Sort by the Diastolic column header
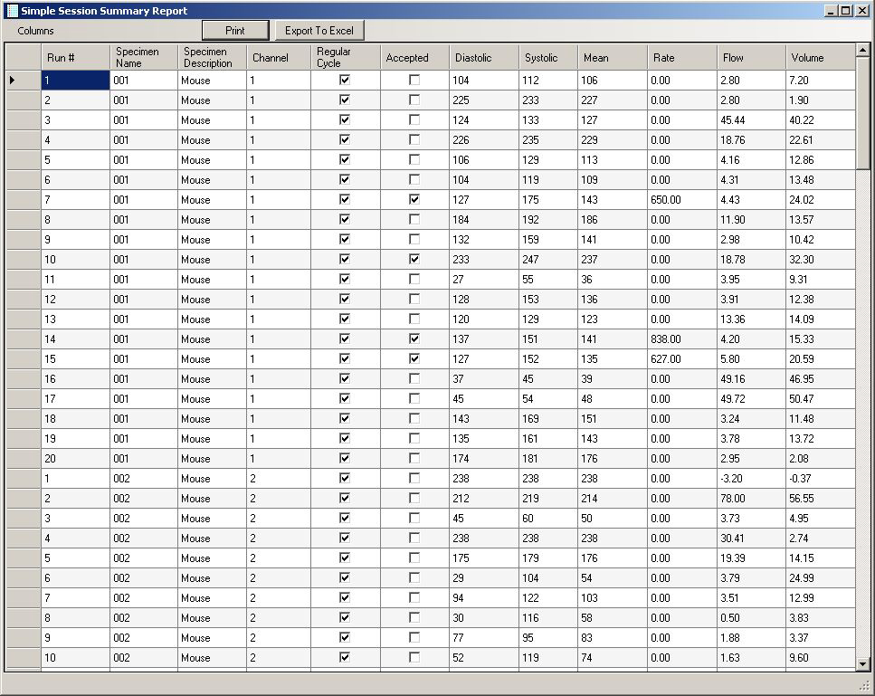 pos(483,58)
